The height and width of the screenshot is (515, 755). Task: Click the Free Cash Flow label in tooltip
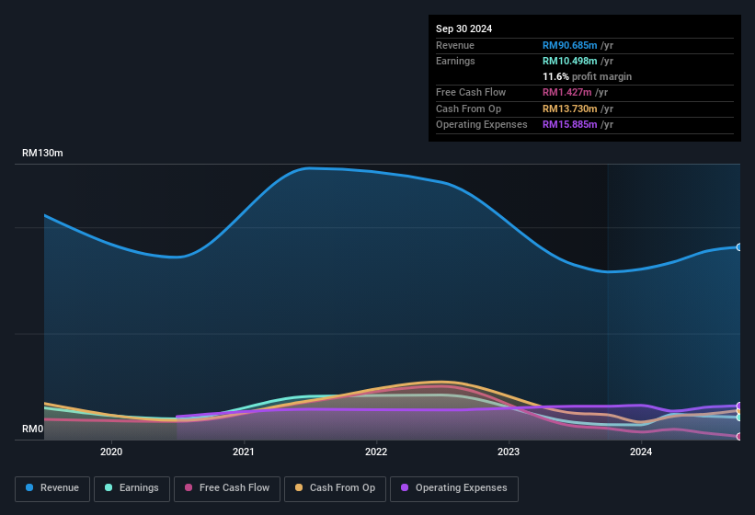point(471,92)
